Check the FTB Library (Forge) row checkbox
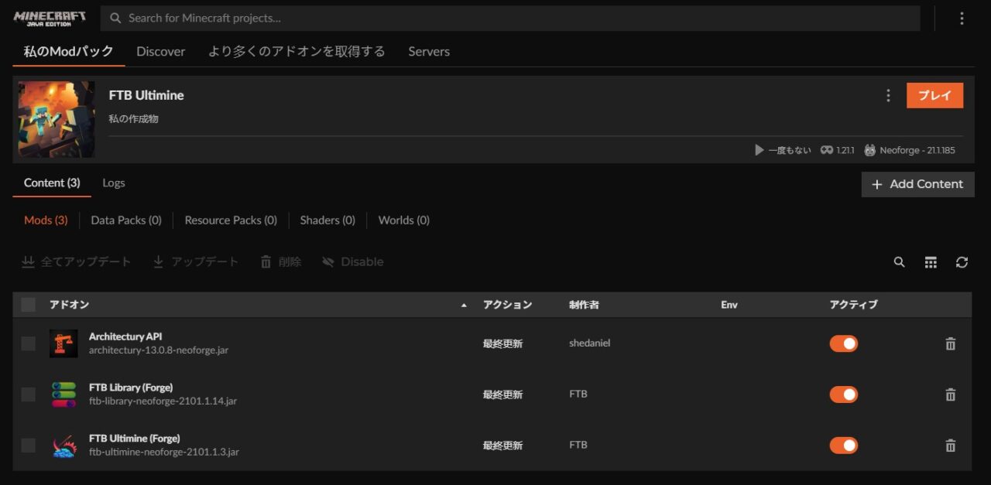 [x=29, y=394]
